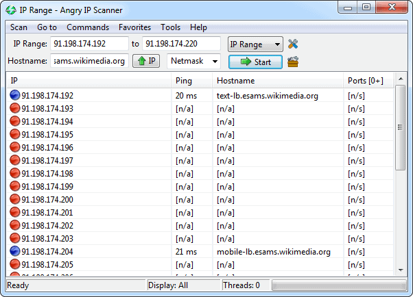
Task: Click the IP button with up arrow
Action: tap(146, 61)
